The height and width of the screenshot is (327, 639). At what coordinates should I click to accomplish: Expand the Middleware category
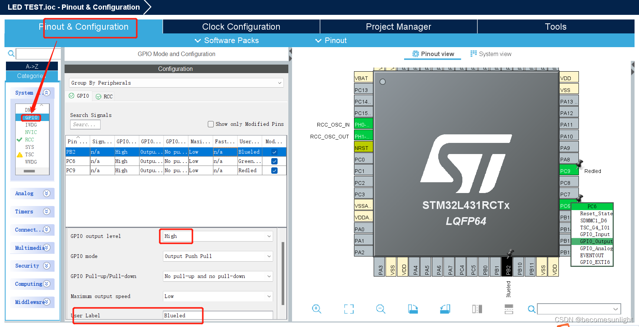click(x=46, y=302)
